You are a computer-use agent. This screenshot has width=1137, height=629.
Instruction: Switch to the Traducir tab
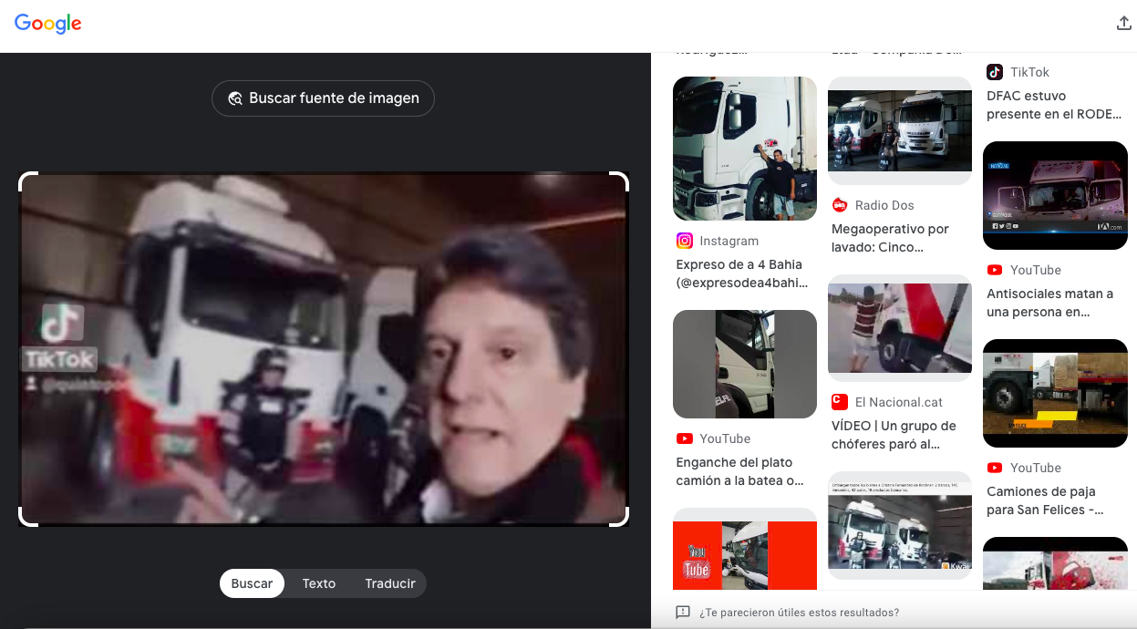point(390,583)
